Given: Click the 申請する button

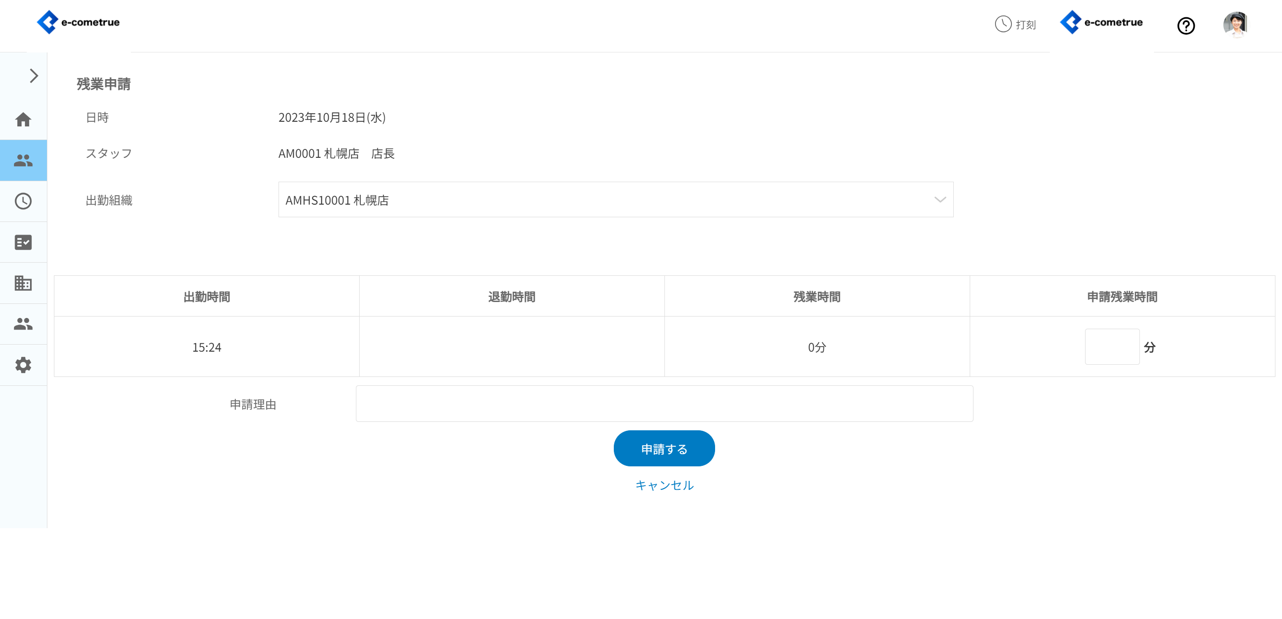Looking at the screenshot, I should tap(664, 449).
